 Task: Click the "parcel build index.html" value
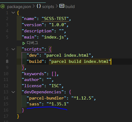(80, 62)
